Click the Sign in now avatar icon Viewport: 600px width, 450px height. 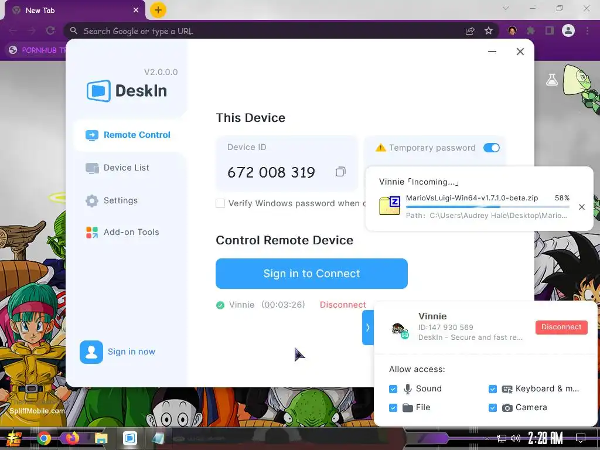tap(91, 352)
